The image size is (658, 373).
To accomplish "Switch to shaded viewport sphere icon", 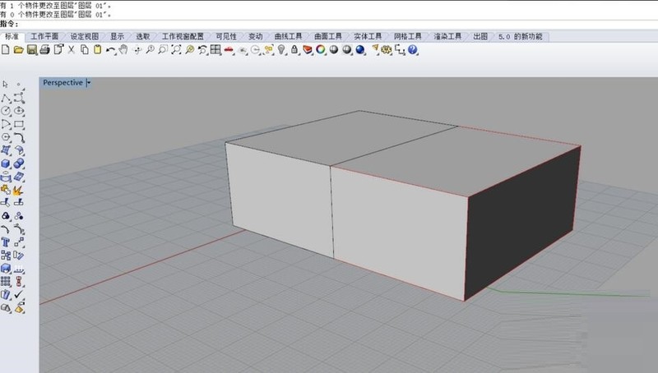I will [334, 50].
